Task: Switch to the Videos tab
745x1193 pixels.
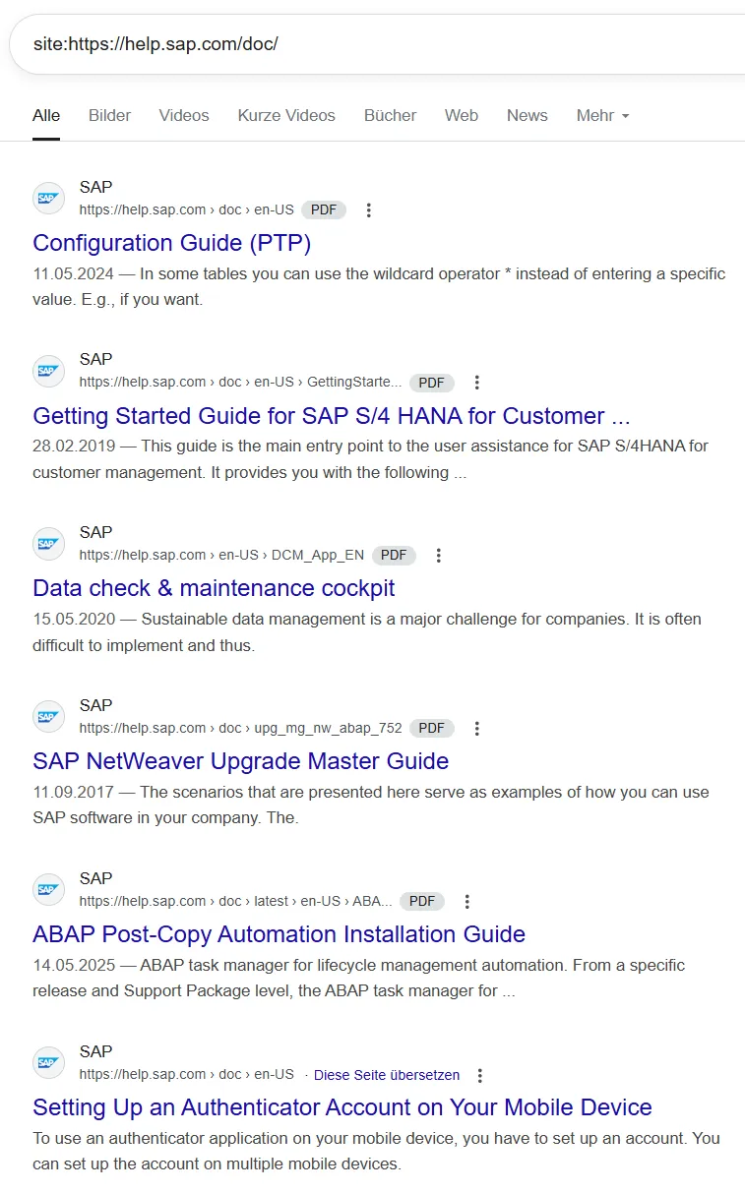Action: click(184, 115)
